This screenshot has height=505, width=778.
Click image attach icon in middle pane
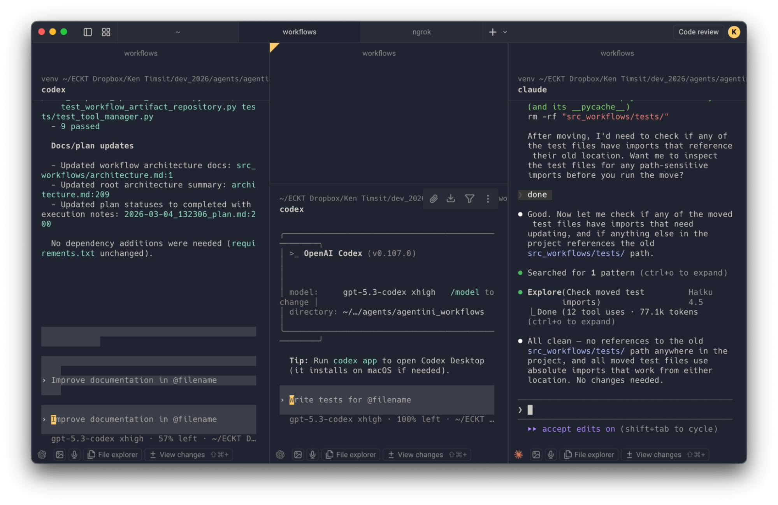pyautogui.click(x=298, y=454)
